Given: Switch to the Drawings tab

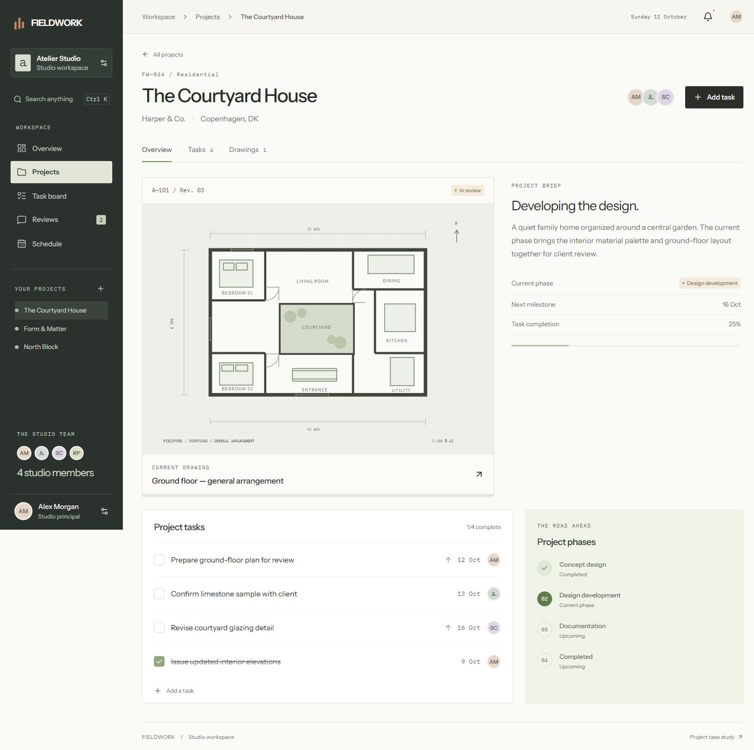Looking at the screenshot, I should (x=248, y=150).
